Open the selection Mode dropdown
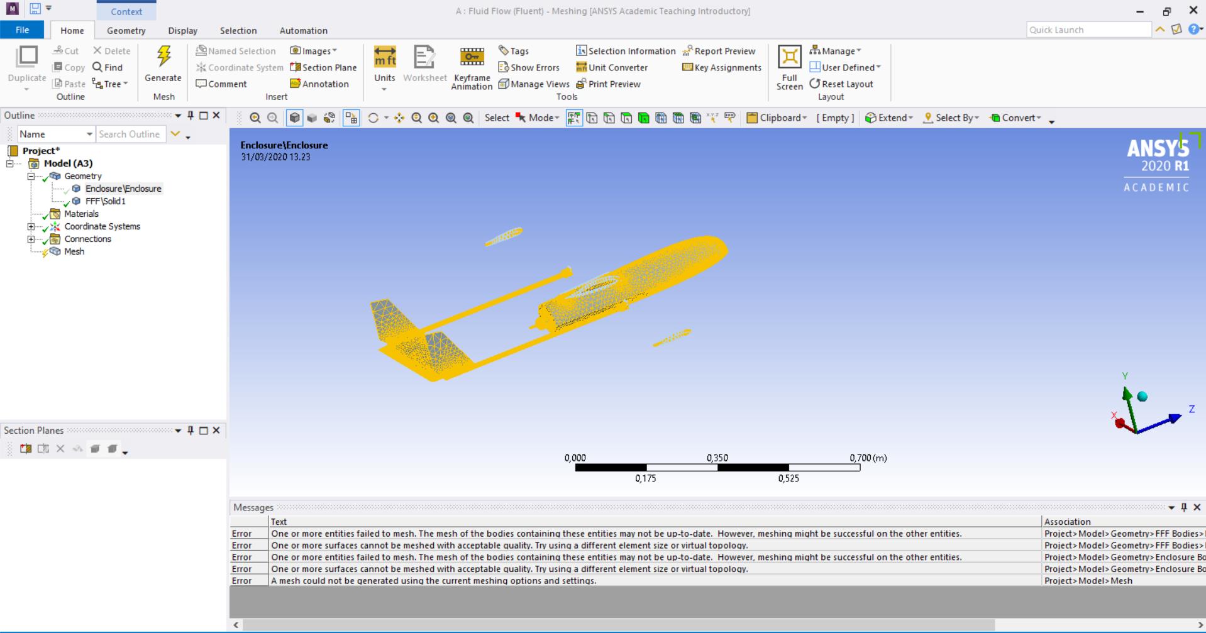The image size is (1206, 633). pos(538,118)
